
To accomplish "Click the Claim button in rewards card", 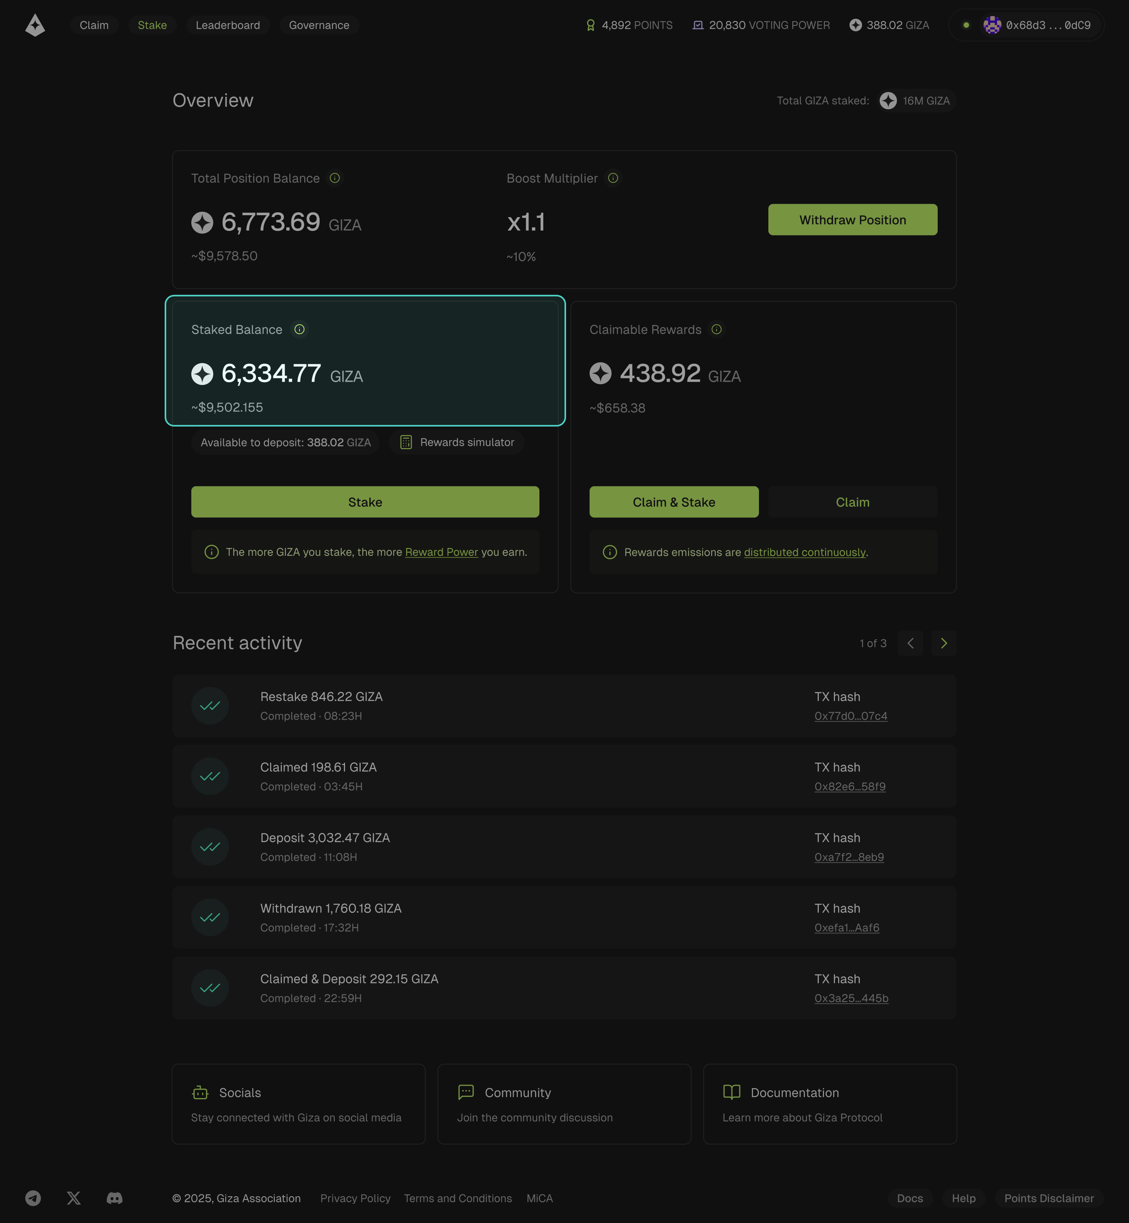I will pos(852,502).
